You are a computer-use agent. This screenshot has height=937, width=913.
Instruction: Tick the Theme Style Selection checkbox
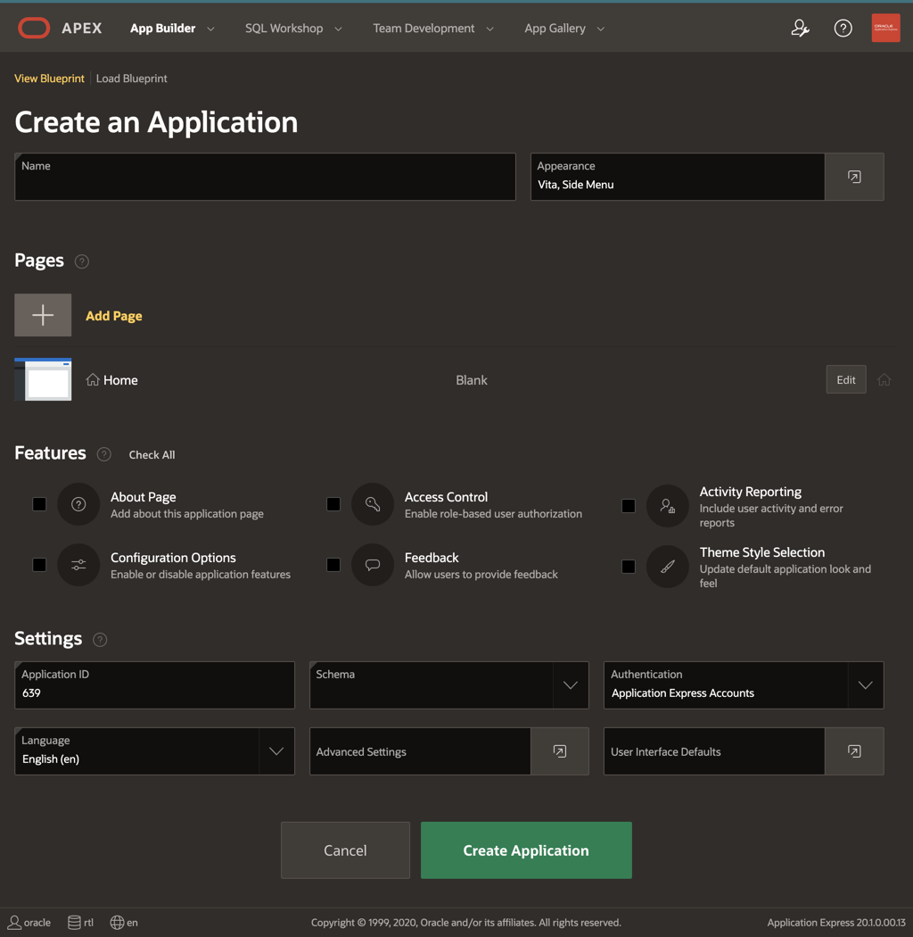(629, 566)
